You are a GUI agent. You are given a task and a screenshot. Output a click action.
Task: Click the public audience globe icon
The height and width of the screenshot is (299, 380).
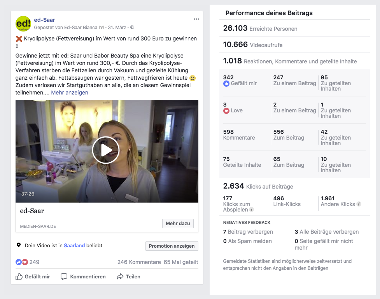click(x=132, y=27)
